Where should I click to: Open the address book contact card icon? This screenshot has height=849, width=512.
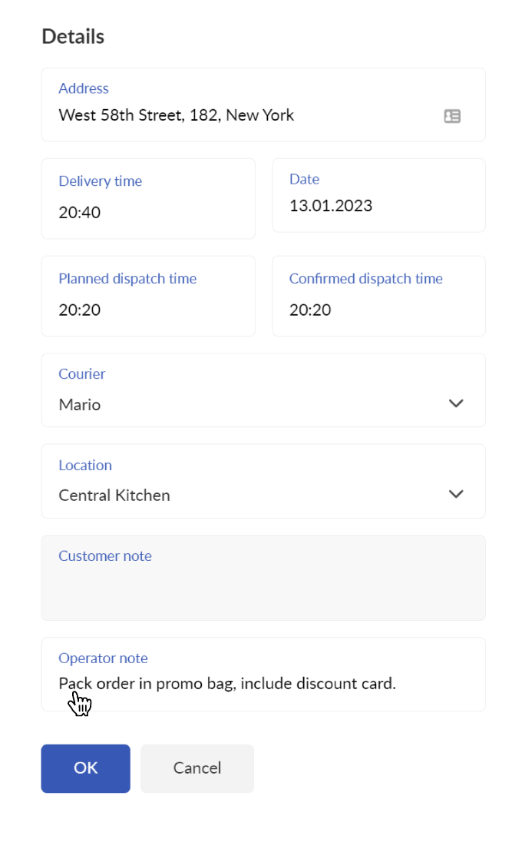coord(452,116)
